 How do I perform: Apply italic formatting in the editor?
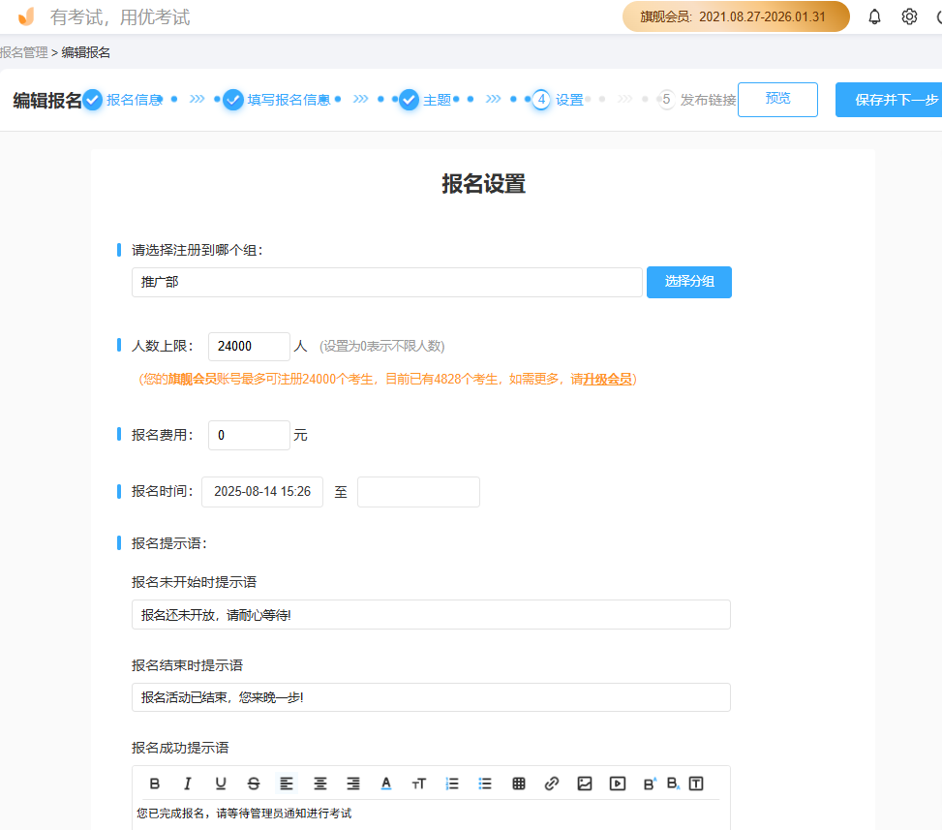188,784
